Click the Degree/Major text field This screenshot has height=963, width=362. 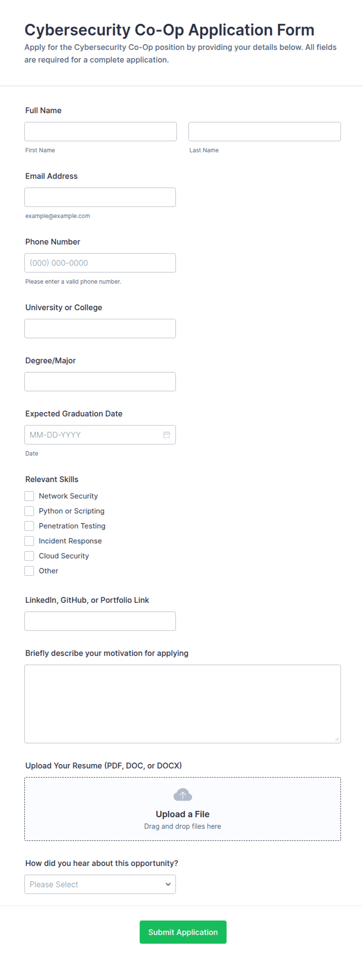(100, 382)
